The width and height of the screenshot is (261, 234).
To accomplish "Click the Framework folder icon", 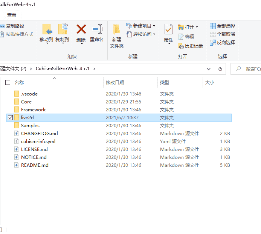I will click(x=17, y=109).
